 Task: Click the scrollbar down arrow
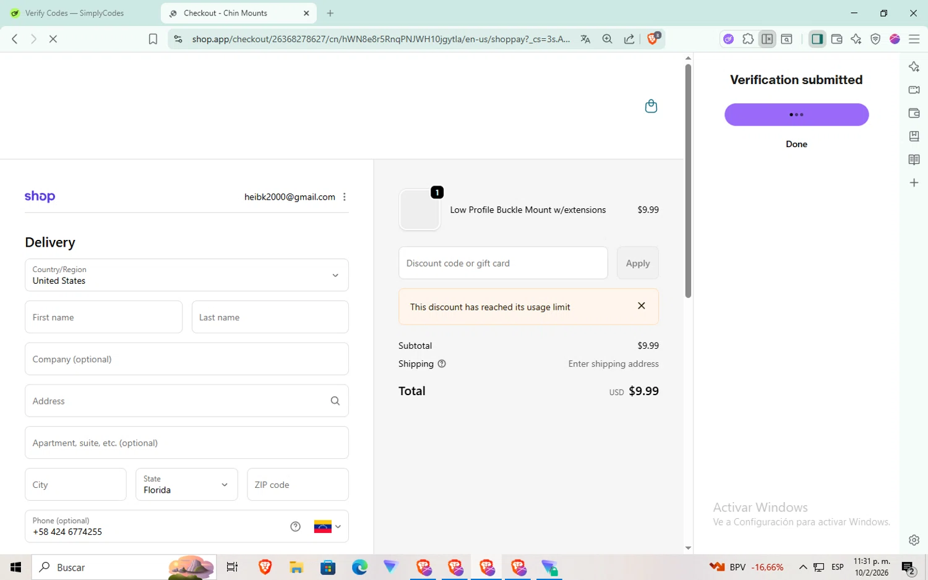[688, 548]
